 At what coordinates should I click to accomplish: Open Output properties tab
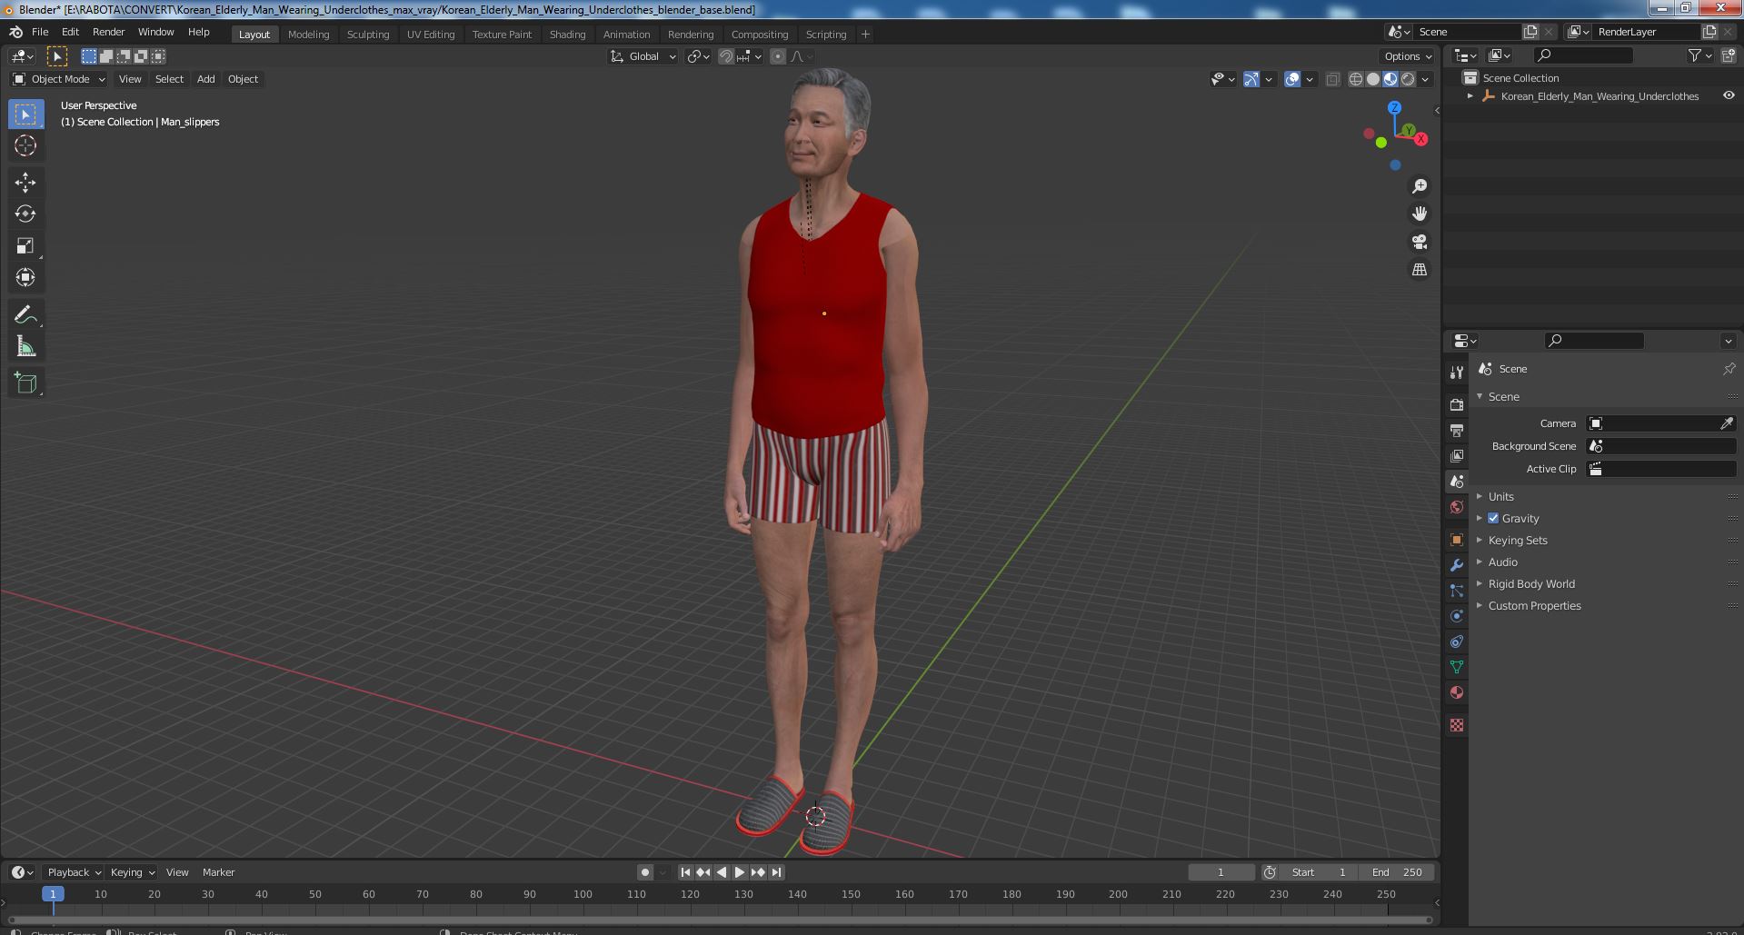(x=1457, y=430)
